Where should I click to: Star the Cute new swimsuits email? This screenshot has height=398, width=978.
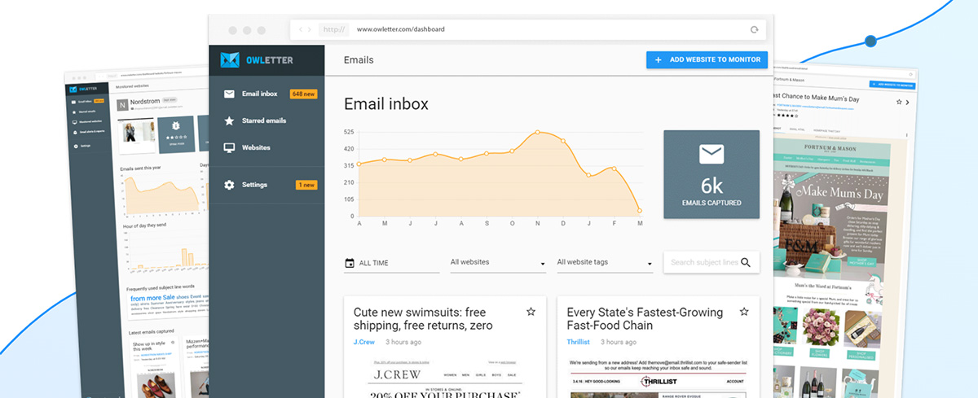pyautogui.click(x=531, y=312)
